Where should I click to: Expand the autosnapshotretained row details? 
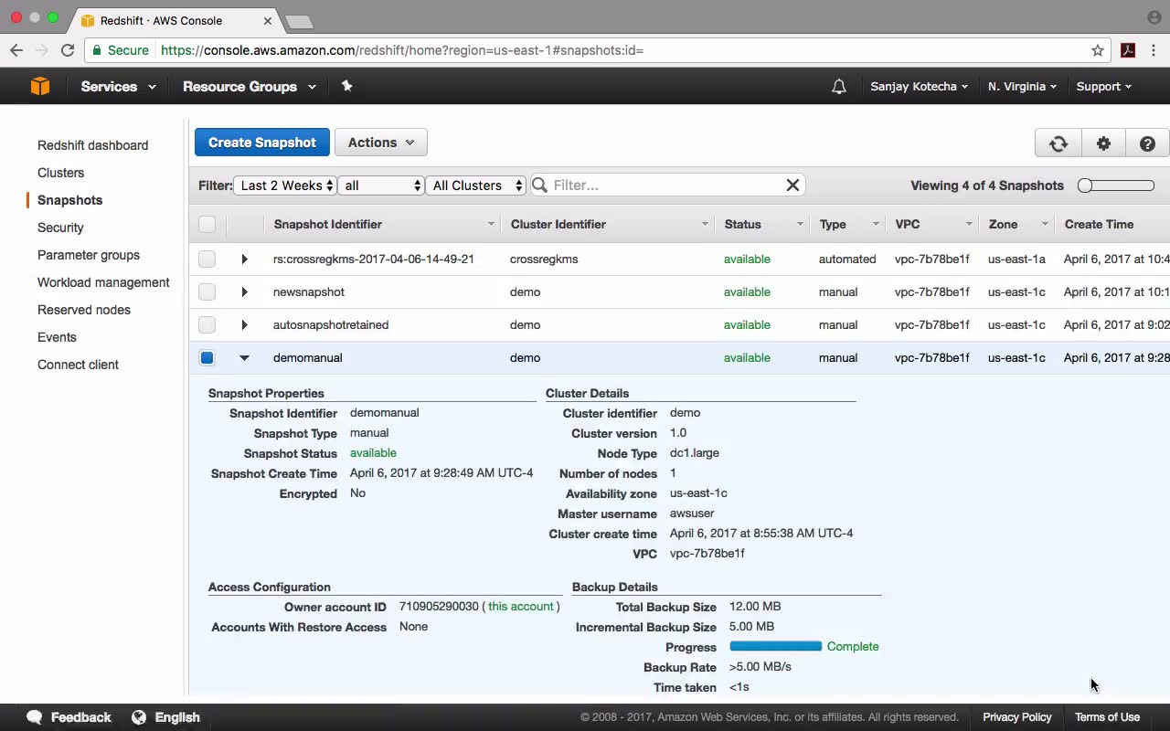[244, 325]
